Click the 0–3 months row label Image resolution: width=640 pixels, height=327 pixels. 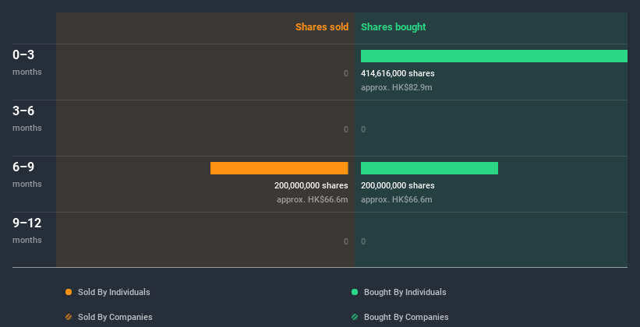[x=27, y=62]
